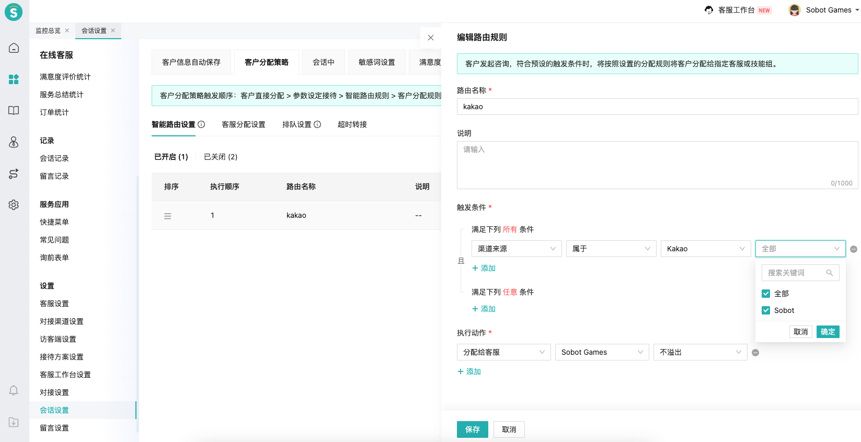The image size is (861, 442).
Task: Open 客服工作台设置 in sidebar menu
Action: point(65,375)
